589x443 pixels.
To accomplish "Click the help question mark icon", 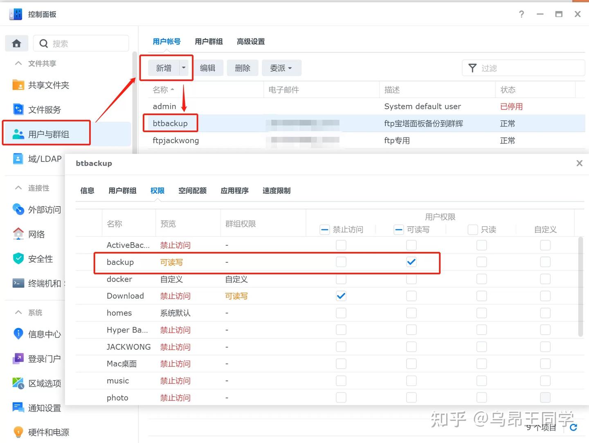I will 522,14.
